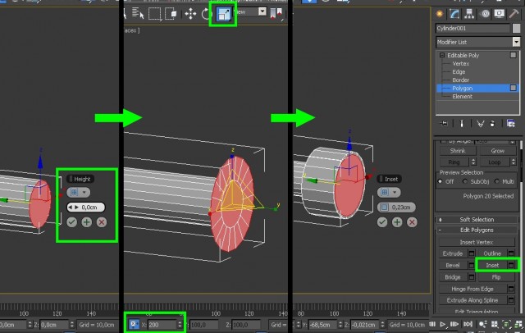Cancel the Inset caddy with the X
525x333 pixels.
(412, 222)
